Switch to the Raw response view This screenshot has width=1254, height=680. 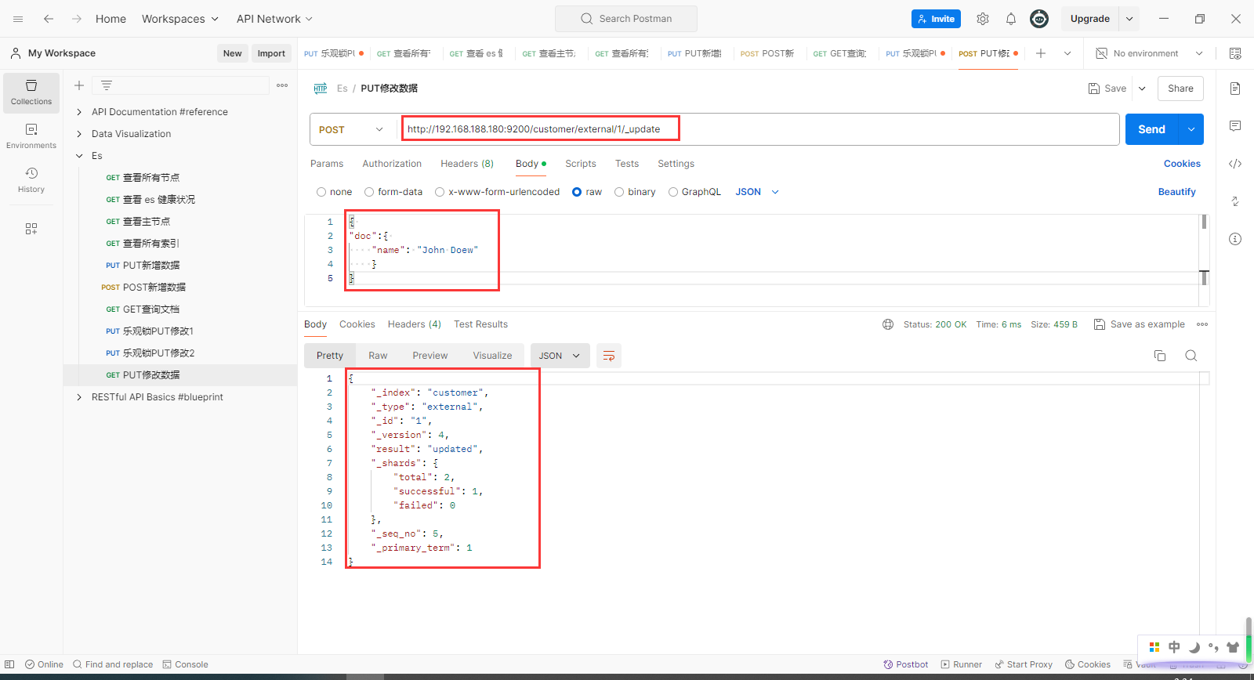[378, 356]
